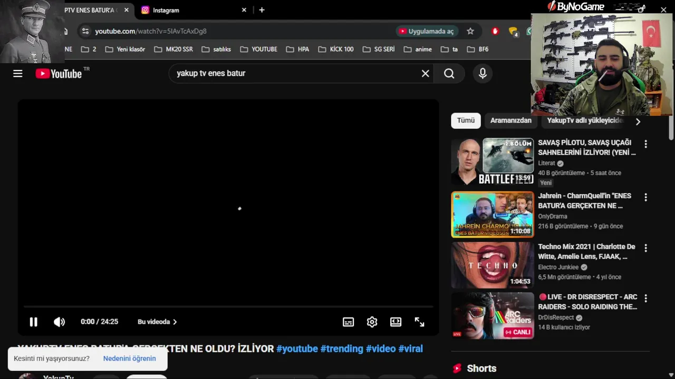
Task: Visit the DrDisRespect channel
Action: point(556,317)
